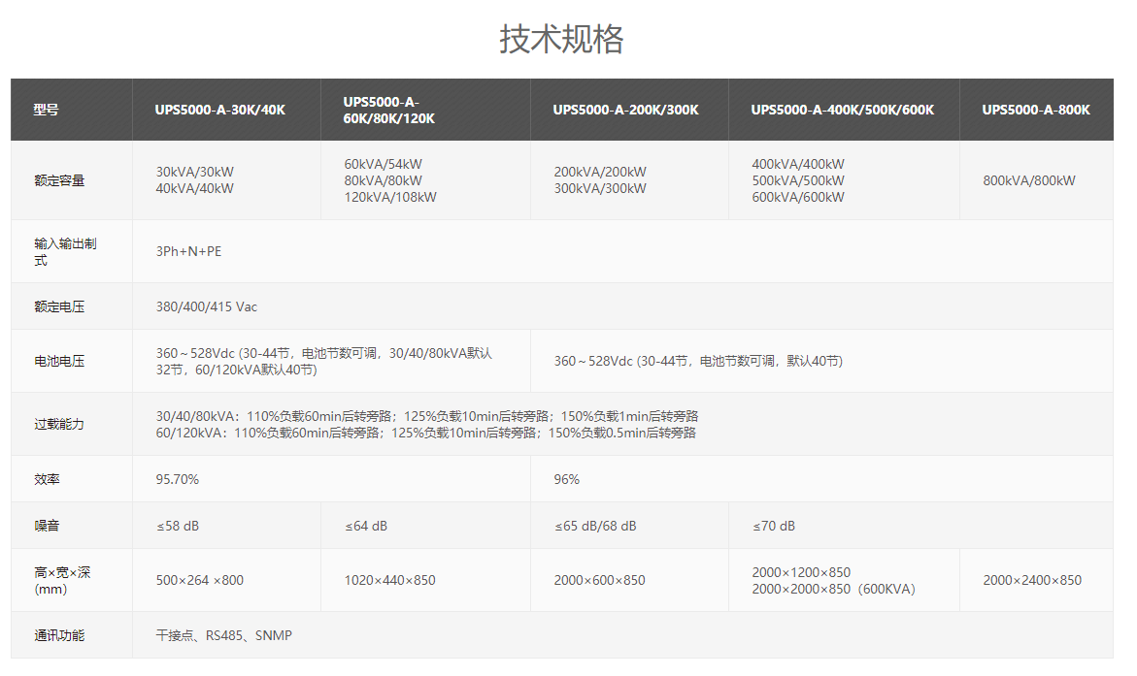The image size is (1137, 676).
Task: Click the ≤64 dB noise value
Action: pos(366,526)
